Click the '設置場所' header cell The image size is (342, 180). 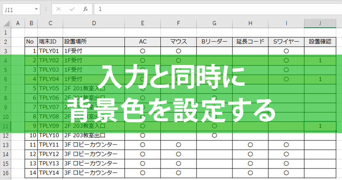(x=94, y=42)
